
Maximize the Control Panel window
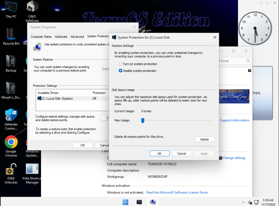(234, 51)
